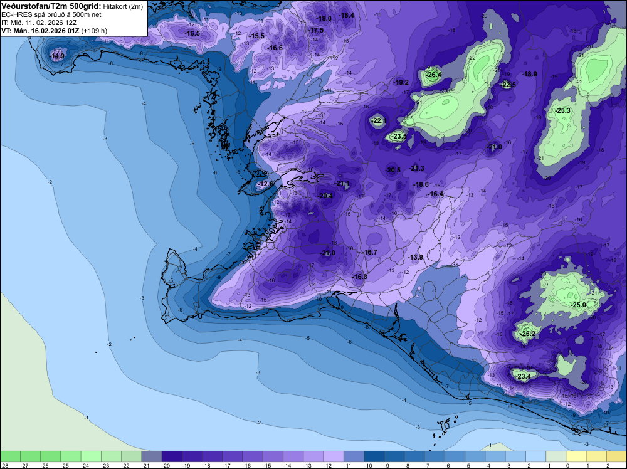Click the -20.5 temperature value
The width and height of the screenshot is (627, 469).
click(393, 170)
